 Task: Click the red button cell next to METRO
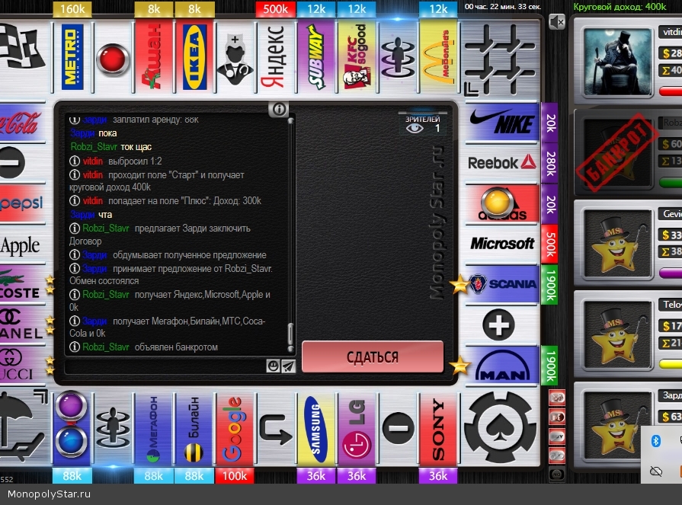[113, 57]
